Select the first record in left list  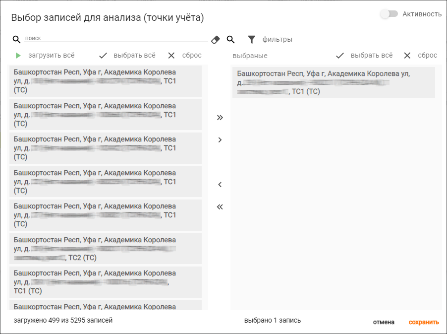click(x=106, y=81)
